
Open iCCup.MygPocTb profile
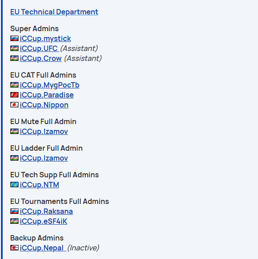pyautogui.click(x=50, y=85)
